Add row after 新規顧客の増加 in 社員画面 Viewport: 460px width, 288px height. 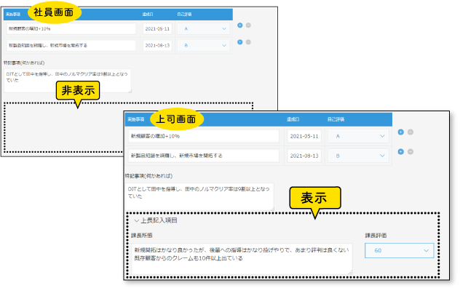point(240,25)
